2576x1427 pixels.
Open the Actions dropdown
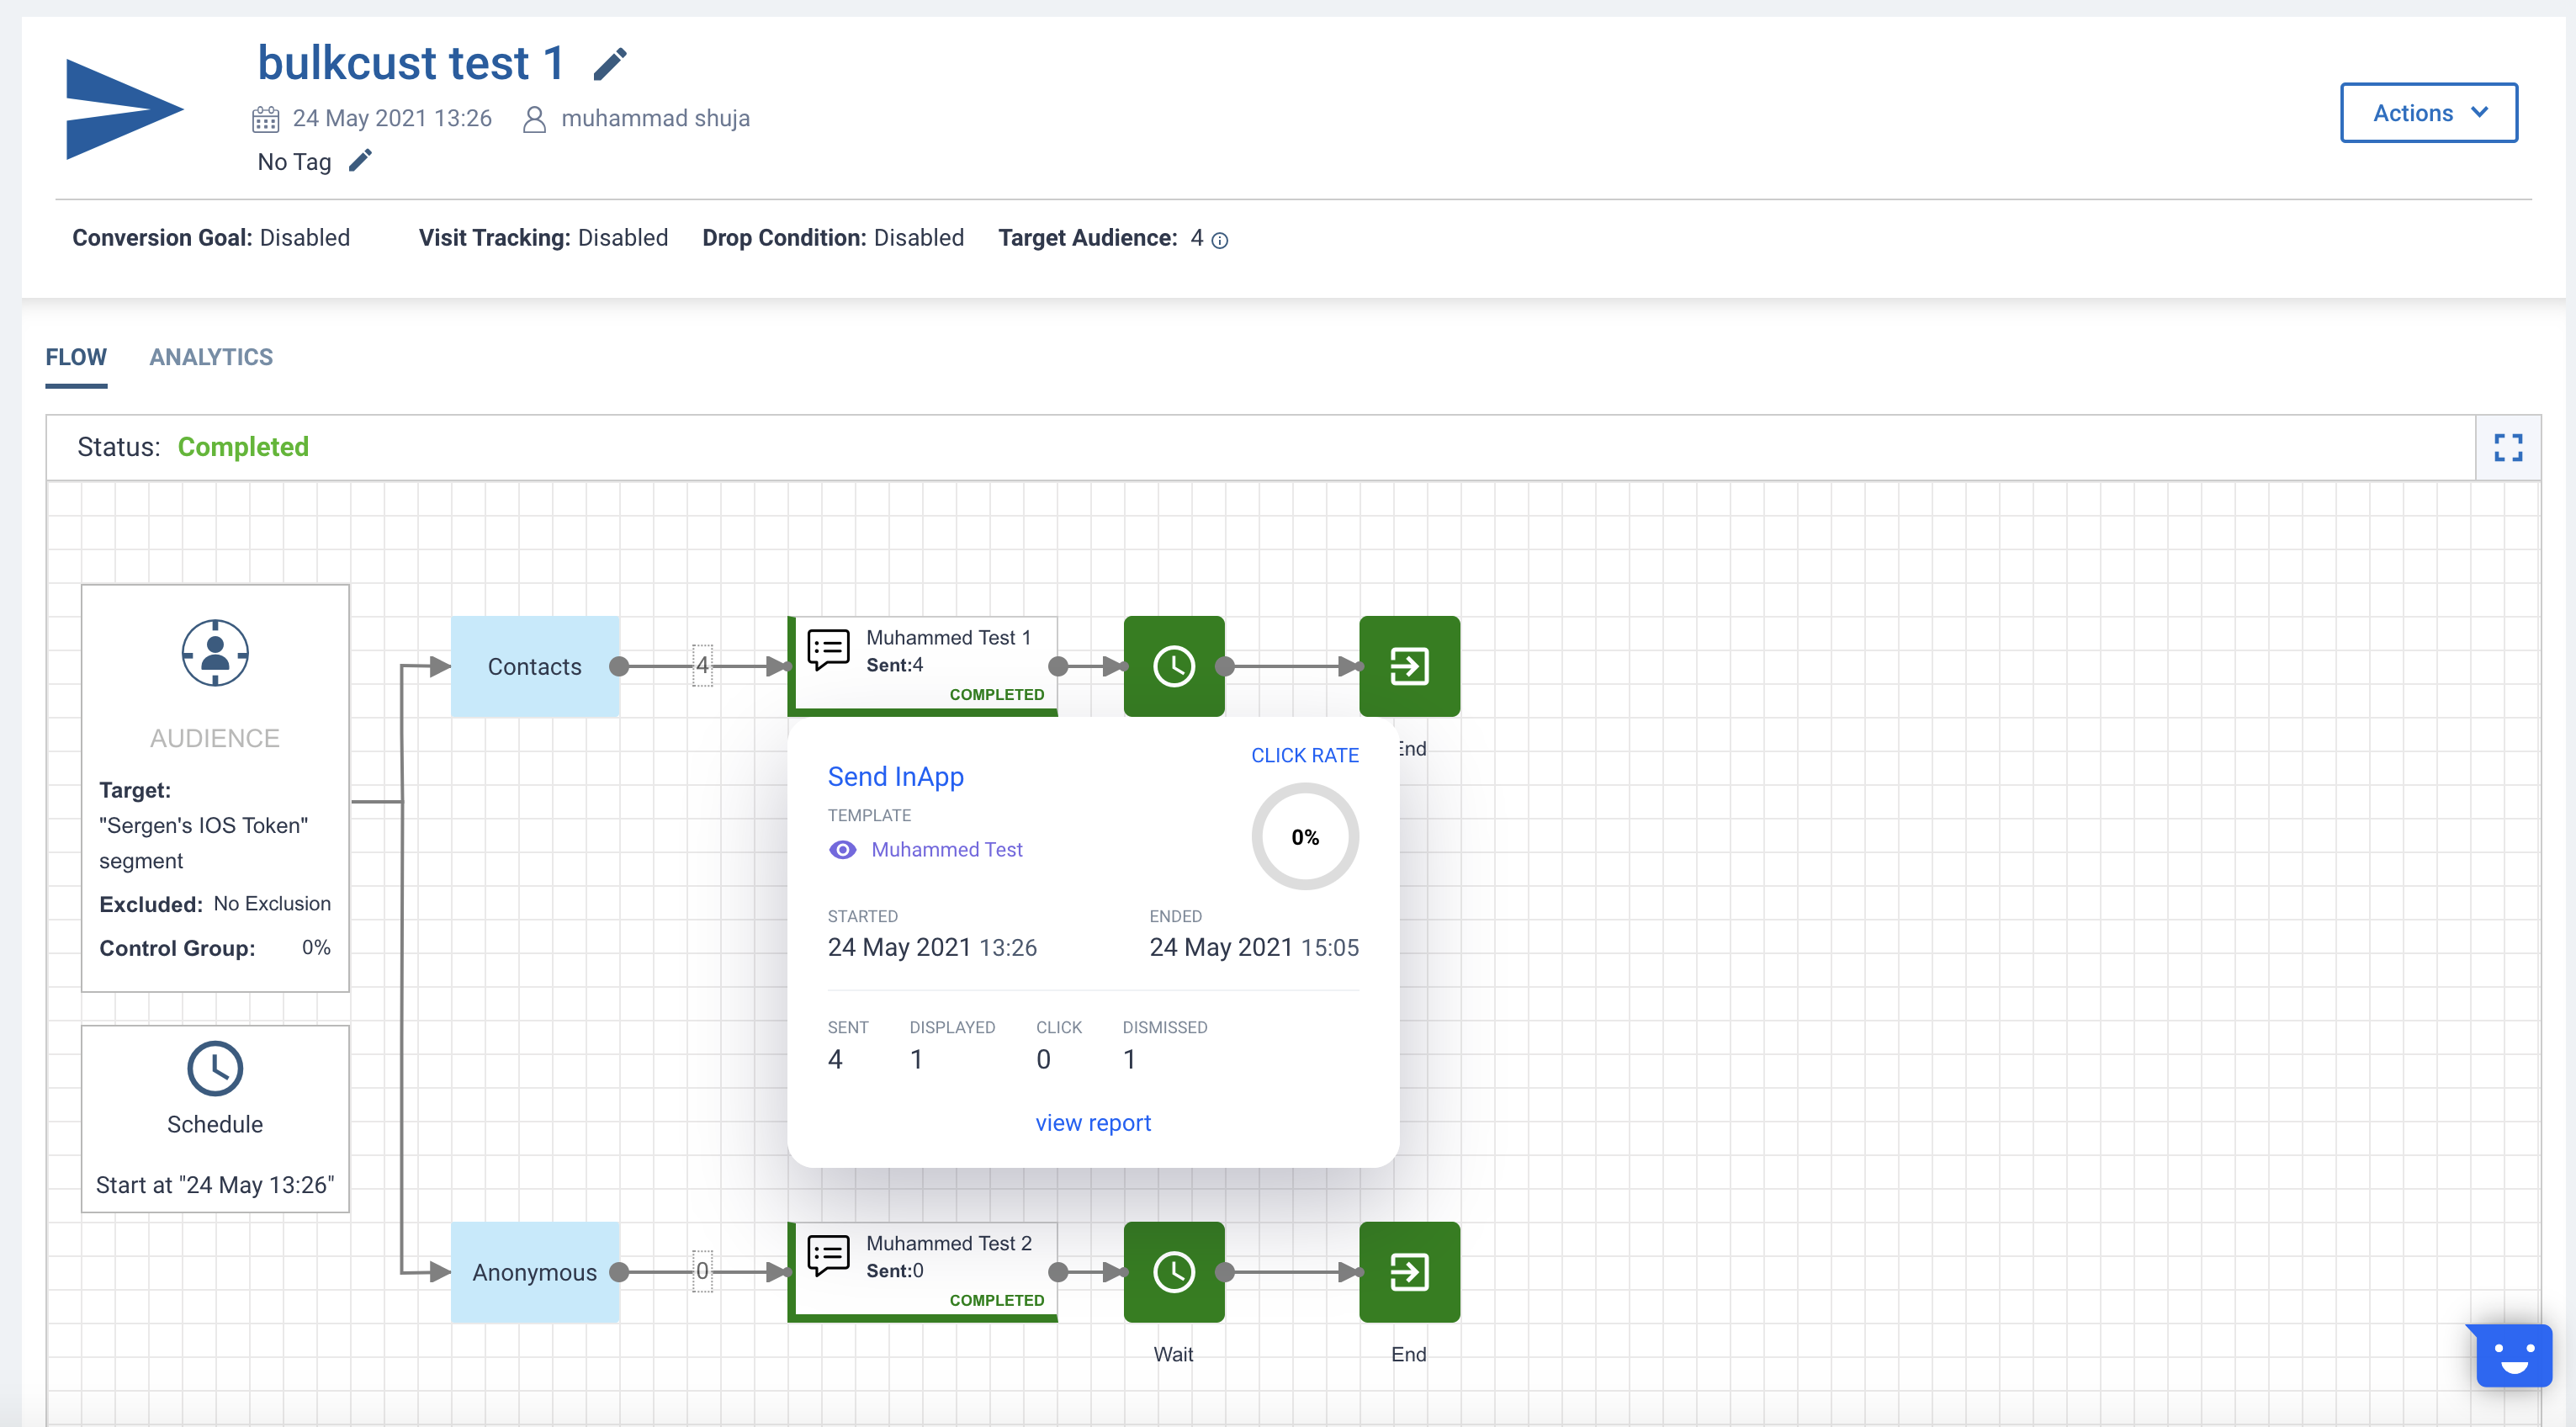point(2428,113)
